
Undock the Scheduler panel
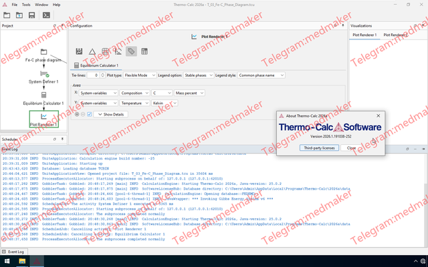(x=55, y=140)
